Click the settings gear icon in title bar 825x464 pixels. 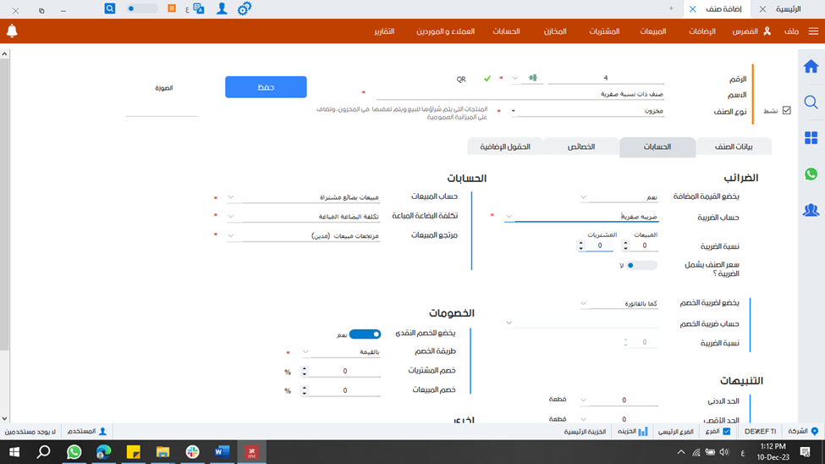tap(245, 9)
